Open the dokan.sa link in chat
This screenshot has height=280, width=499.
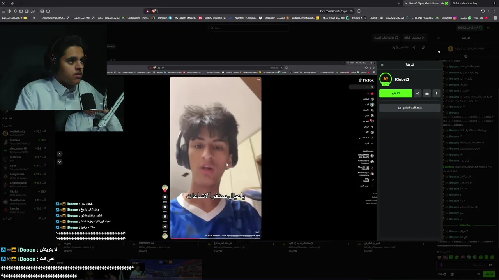pyautogui.click(x=471, y=166)
